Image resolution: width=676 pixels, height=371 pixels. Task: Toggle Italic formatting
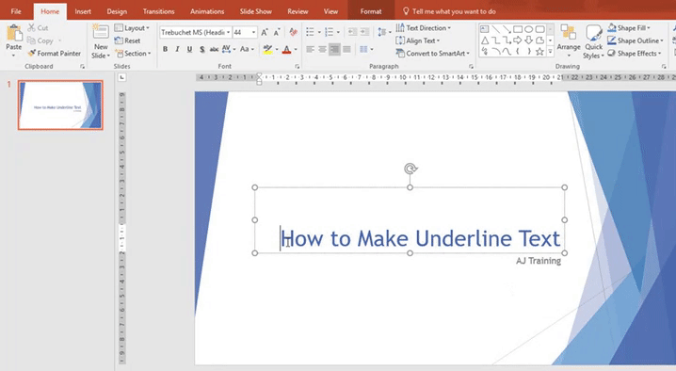click(177, 50)
